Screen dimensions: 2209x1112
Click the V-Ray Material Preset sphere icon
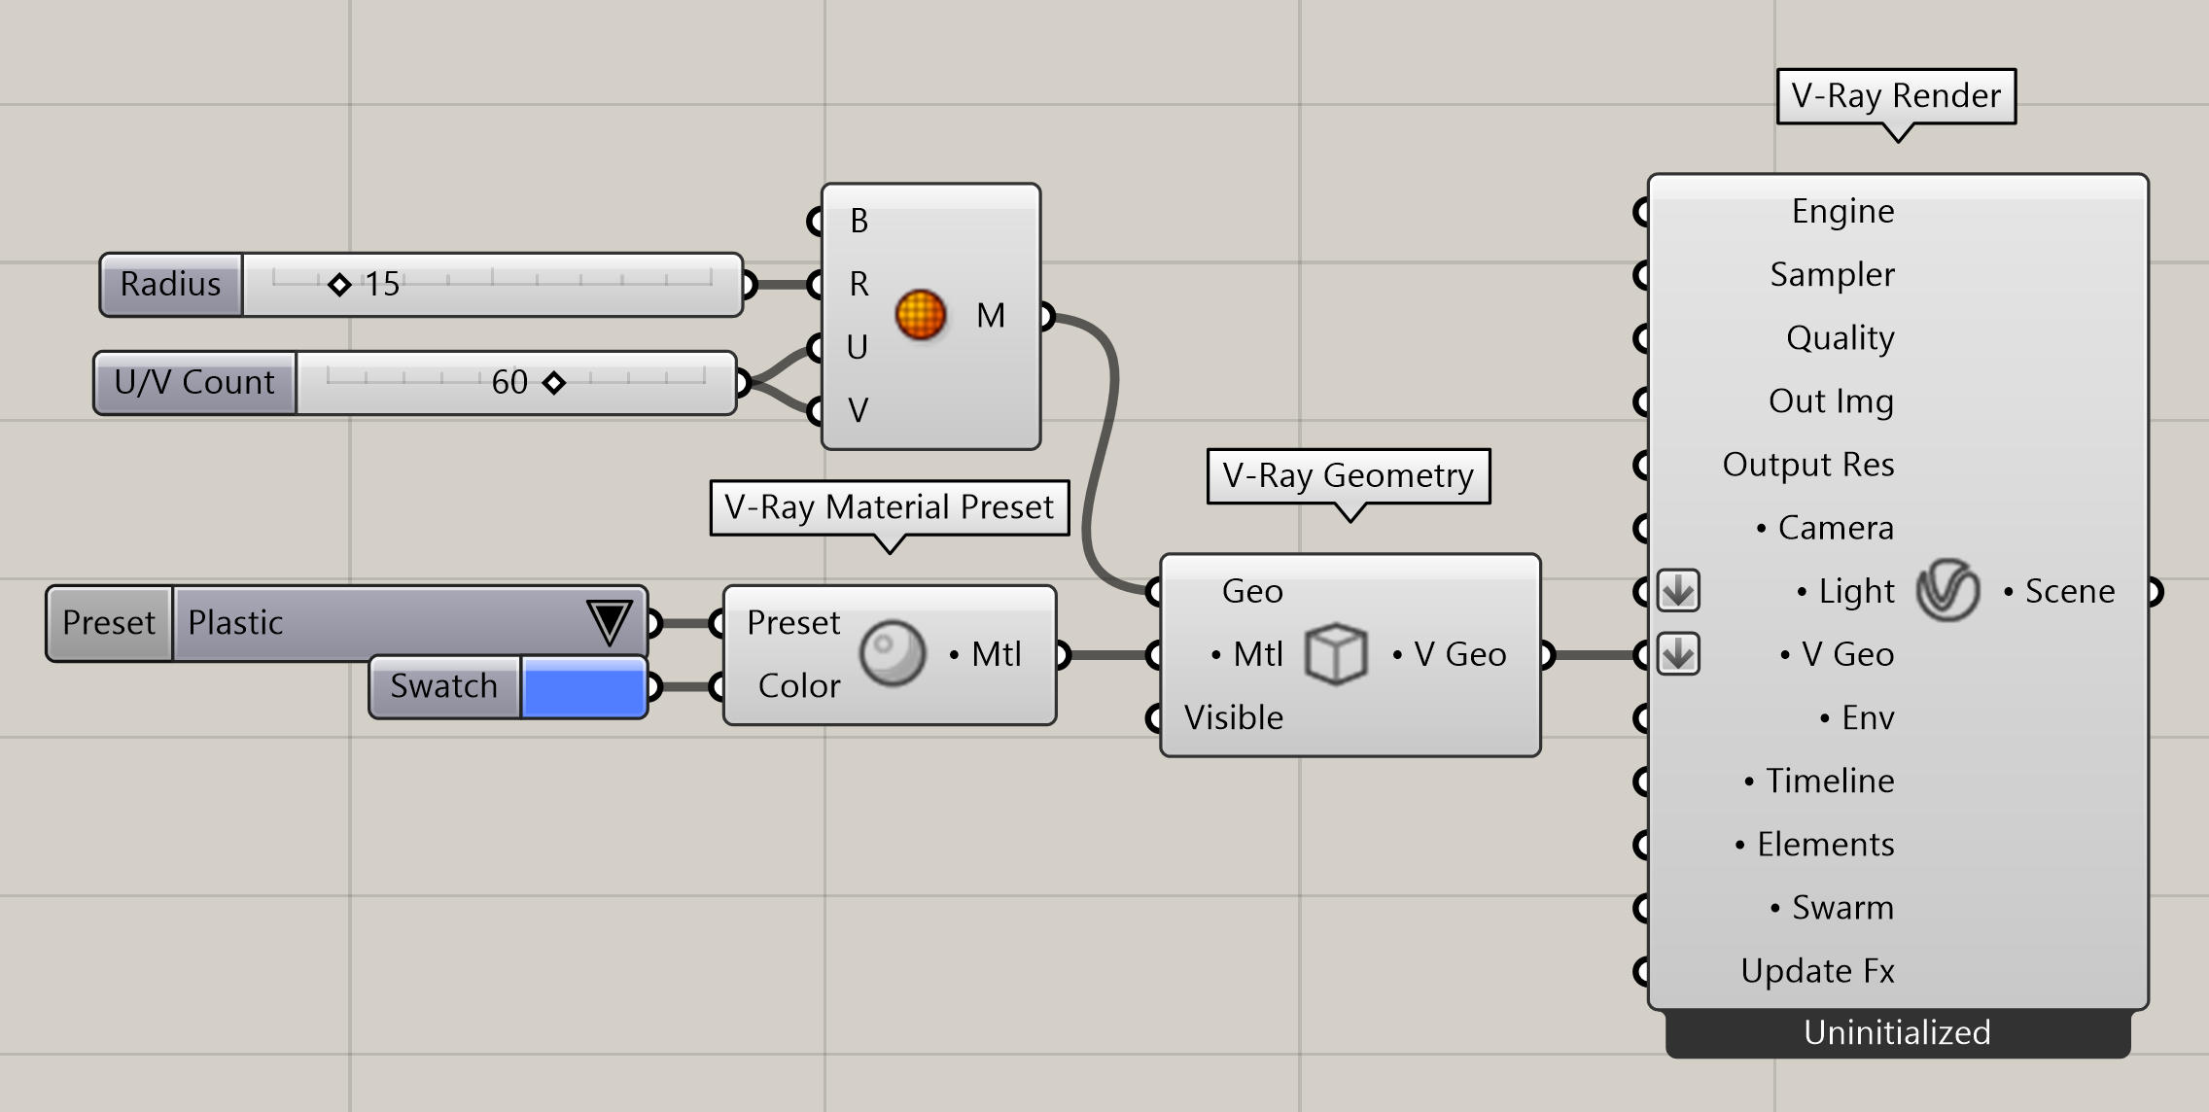point(892,653)
